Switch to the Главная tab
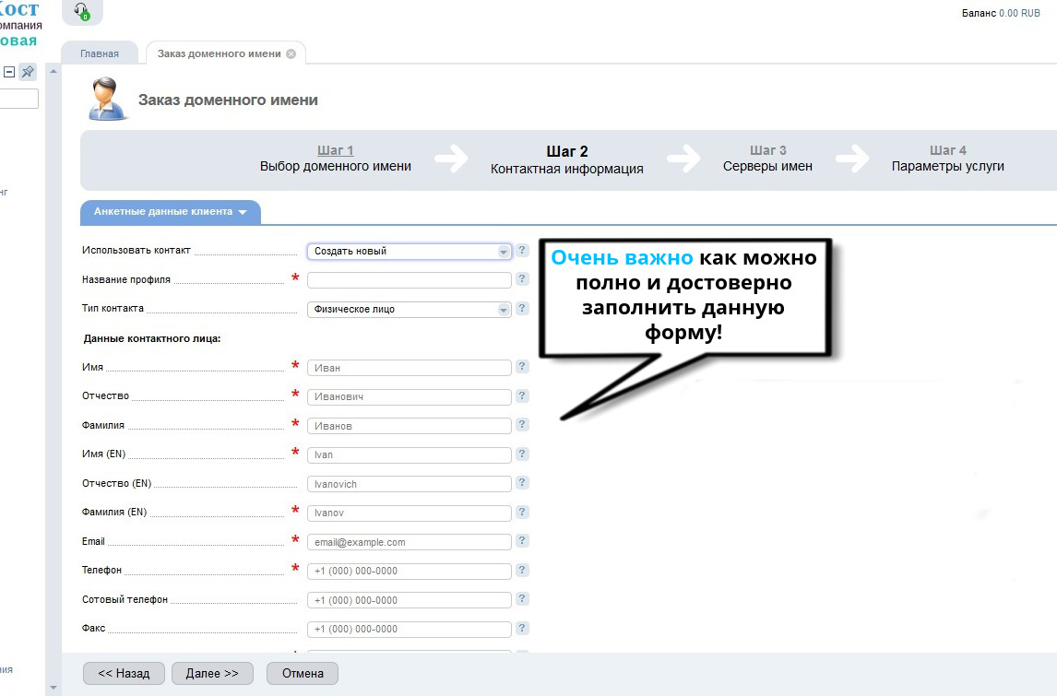1057x696 pixels. pos(100,53)
